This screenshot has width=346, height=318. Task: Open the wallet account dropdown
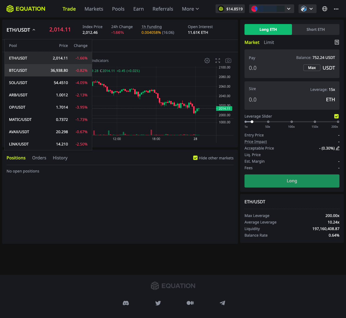tap(272, 9)
